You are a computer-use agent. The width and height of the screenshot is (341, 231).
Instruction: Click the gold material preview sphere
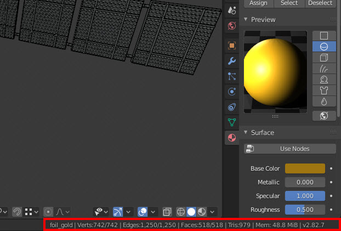tap(274, 72)
